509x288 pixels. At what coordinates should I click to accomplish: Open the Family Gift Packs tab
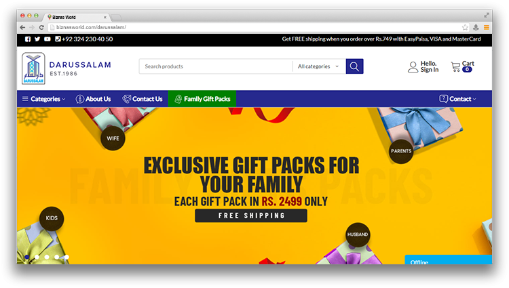(x=202, y=99)
